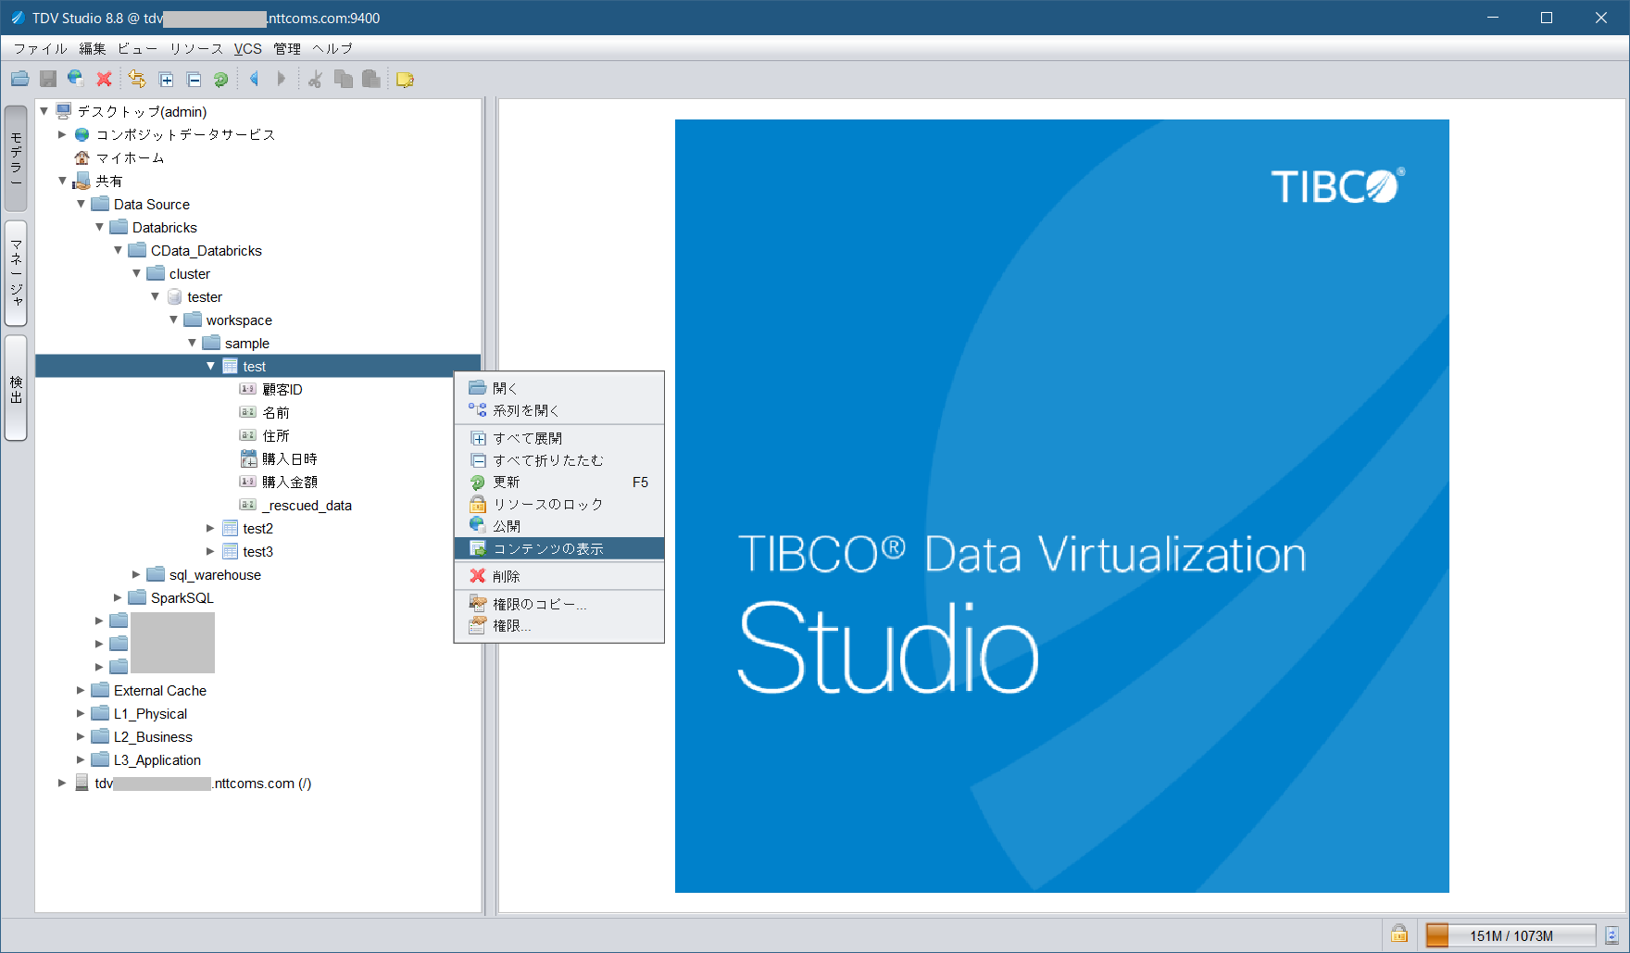
Task: Expand the SparkSQL folder
Action: 118,597
